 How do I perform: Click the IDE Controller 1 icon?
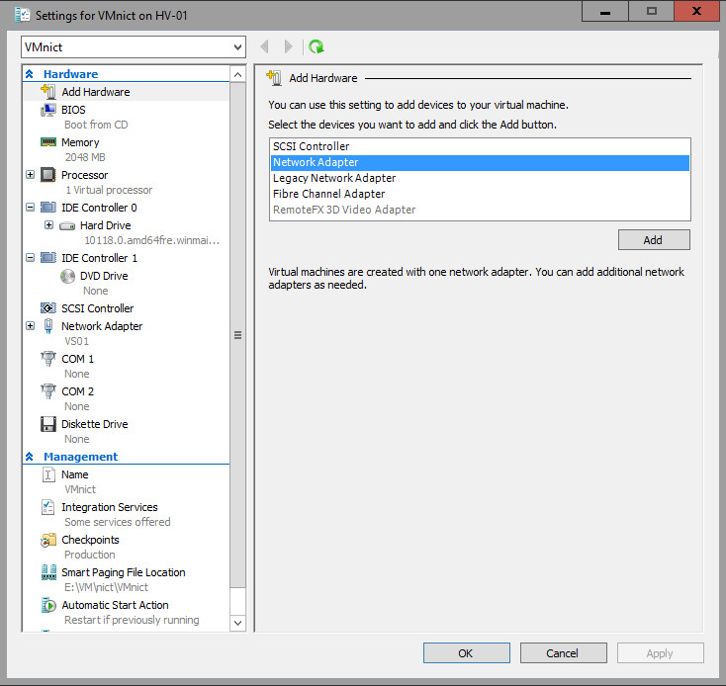pos(48,258)
